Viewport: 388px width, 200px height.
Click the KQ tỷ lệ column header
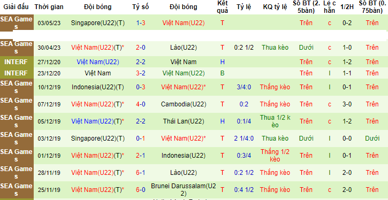click(275, 7)
